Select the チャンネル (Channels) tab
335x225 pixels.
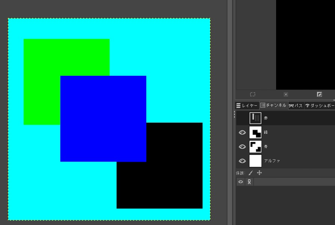[x=273, y=106]
